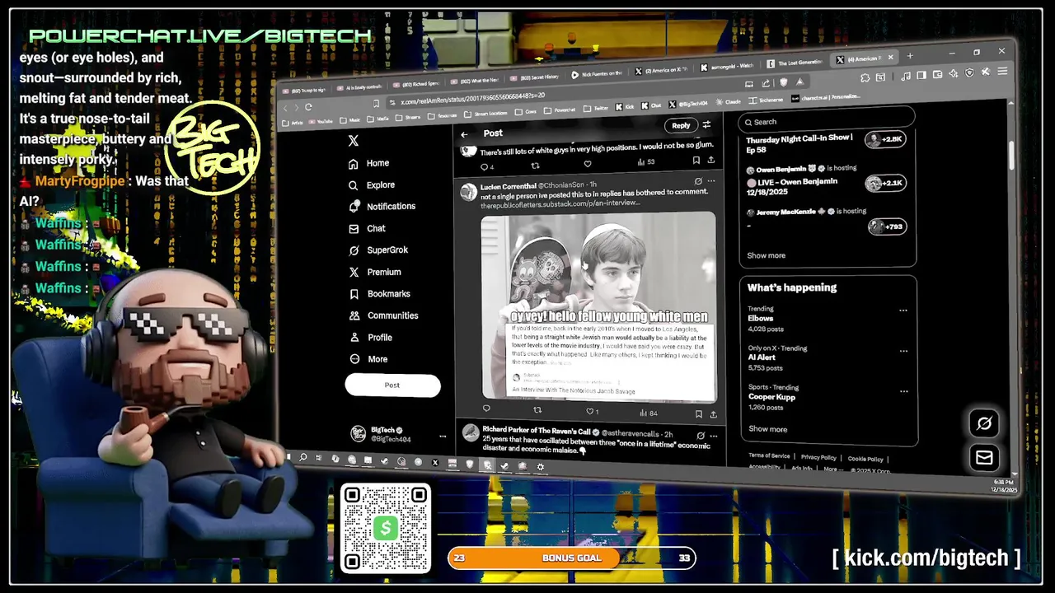1055x593 pixels.
Task: Share Lucien Correnthal's post
Action: (714, 414)
